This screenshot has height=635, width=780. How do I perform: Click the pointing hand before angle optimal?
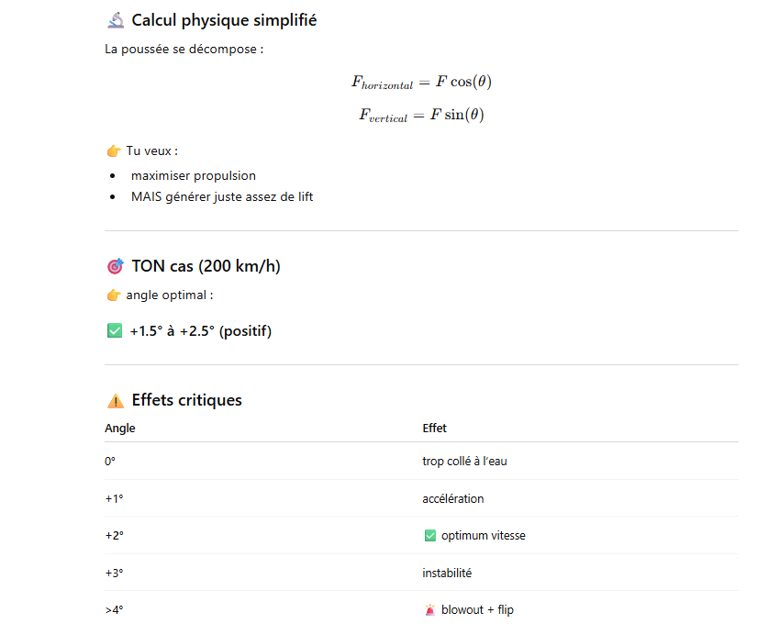click(114, 295)
